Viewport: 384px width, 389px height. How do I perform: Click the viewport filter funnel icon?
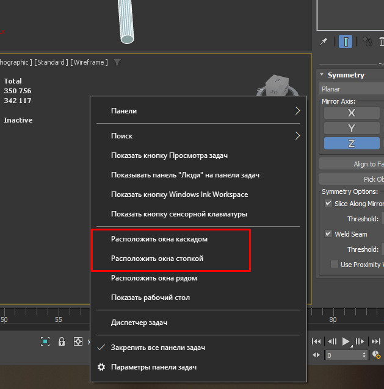tap(117, 62)
